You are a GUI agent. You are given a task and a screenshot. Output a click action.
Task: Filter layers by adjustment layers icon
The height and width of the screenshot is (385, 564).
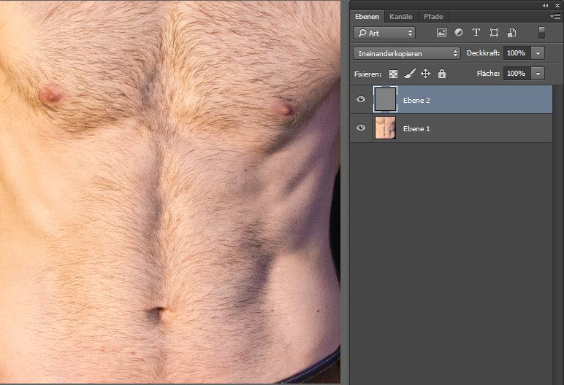pos(459,32)
